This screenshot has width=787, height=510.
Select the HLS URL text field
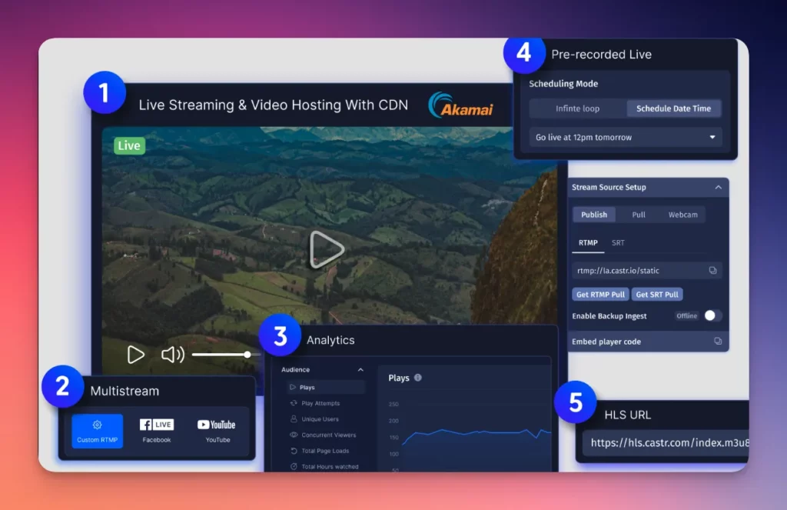[666, 444]
